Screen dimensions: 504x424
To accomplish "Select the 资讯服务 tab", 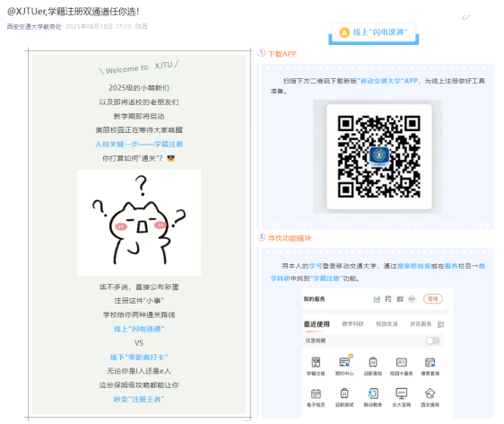I will (x=421, y=324).
